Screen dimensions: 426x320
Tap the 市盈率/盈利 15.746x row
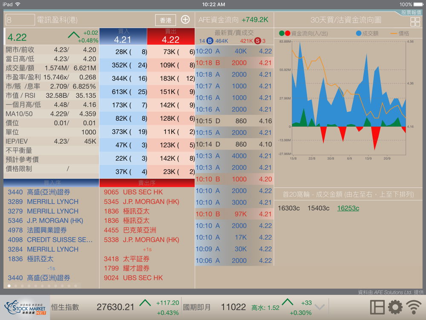tap(51, 77)
